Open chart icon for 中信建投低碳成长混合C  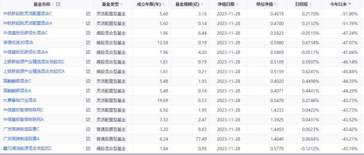(x=88, y=33)
